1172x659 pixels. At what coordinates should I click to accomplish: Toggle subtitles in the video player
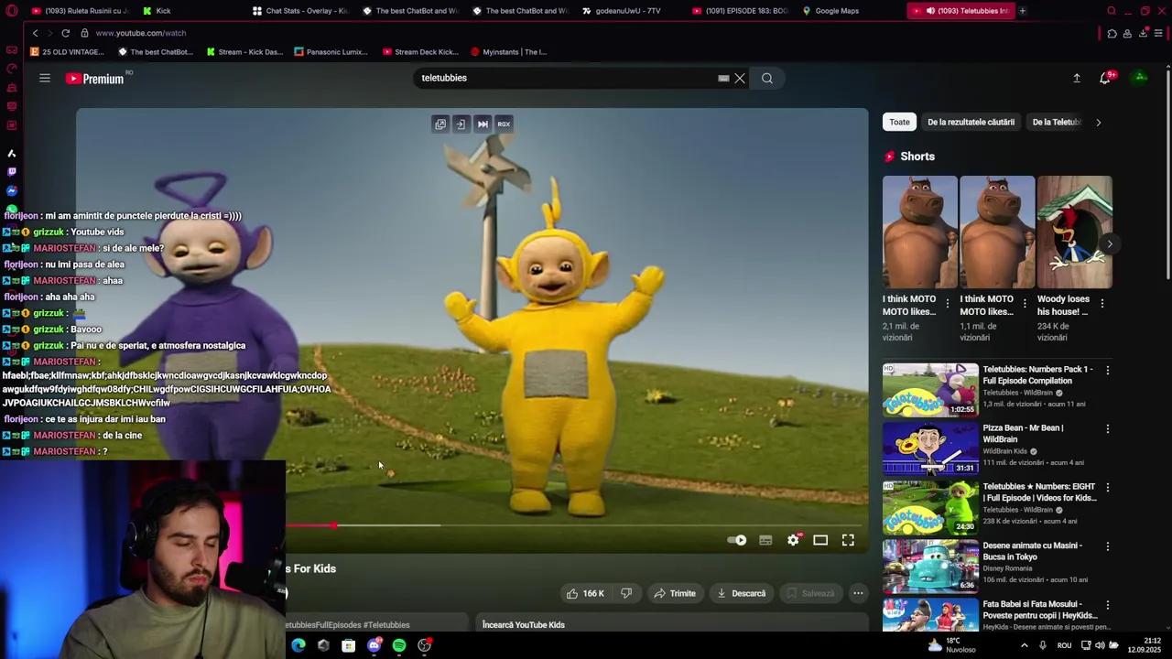point(765,540)
